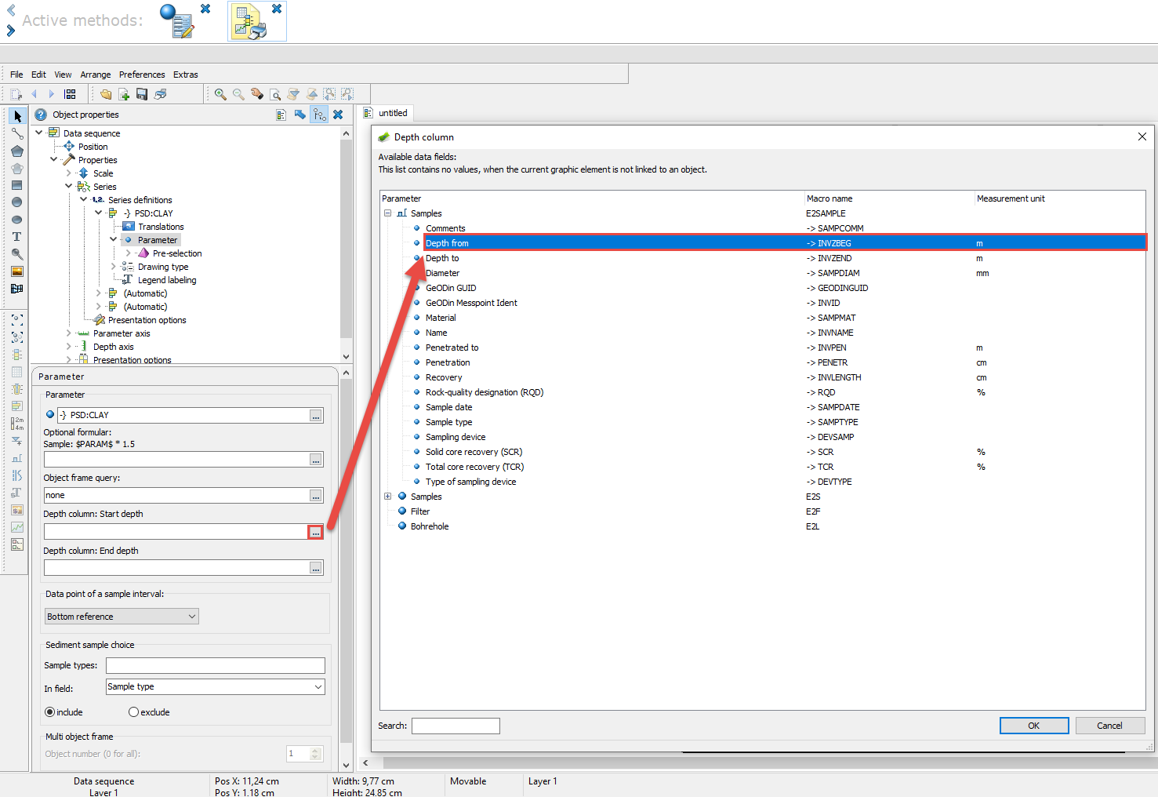This screenshot has height=797, width=1158.
Task: Open the View menu
Action: pos(63,75)
